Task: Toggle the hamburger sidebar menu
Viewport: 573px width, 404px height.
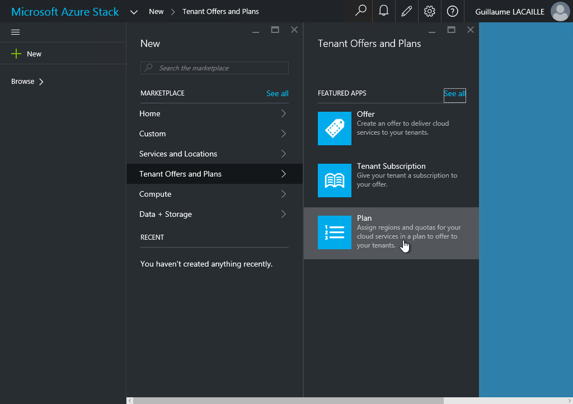Action: pyautogui.click(x=15, y=32)
